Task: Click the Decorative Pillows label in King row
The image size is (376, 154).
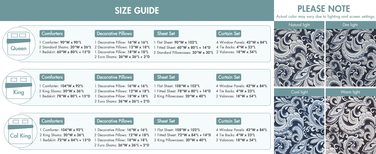Action: [x=114, y=77]
